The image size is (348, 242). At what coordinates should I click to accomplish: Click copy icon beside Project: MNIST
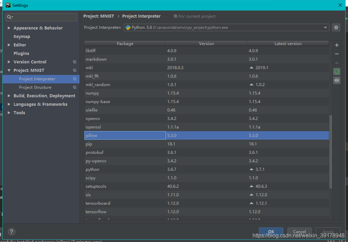(x=74, y=70)
